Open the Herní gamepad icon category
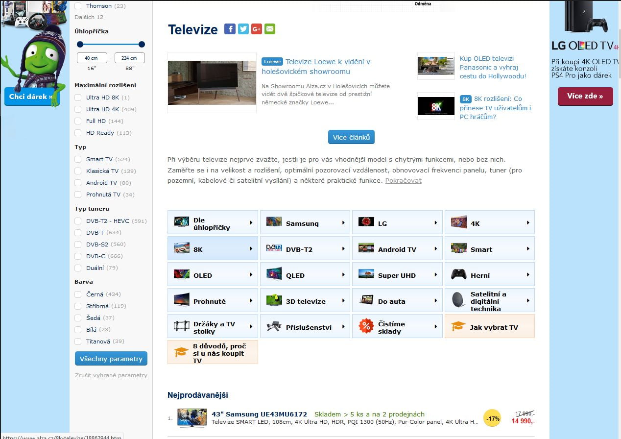 pyautogui.click(x=458, y=275)
